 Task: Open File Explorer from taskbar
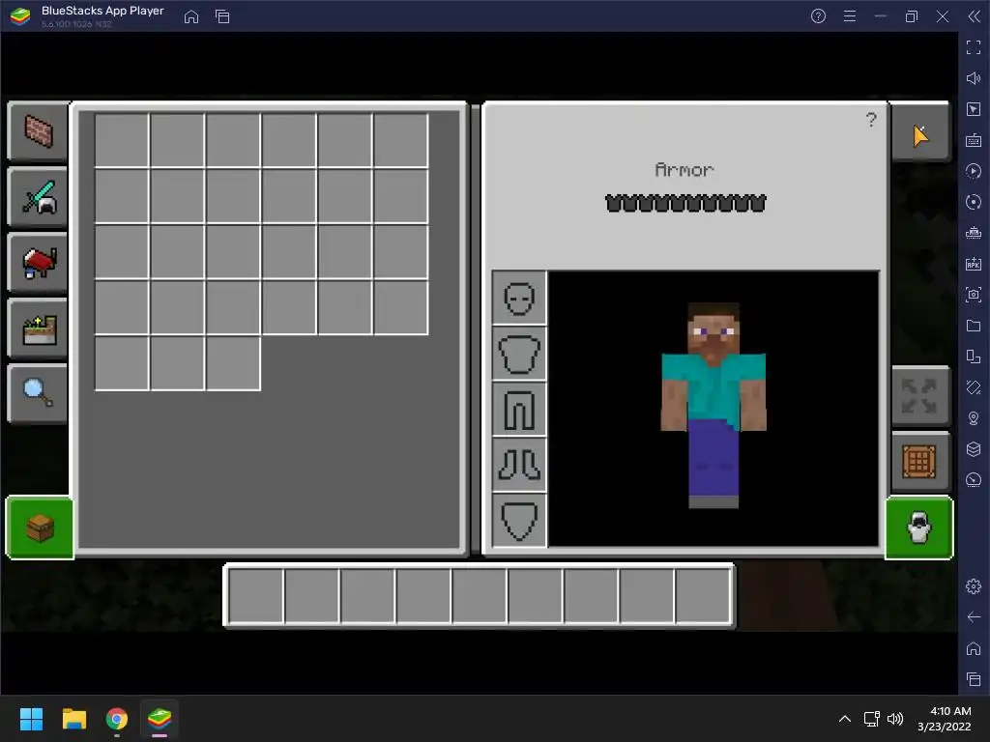(x=73, y=719)
